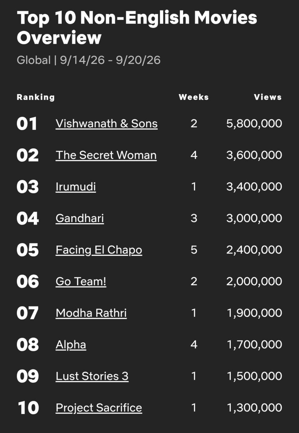Open the Alpha movie link
Viewport: 299px width, 433px height.
pyautogui.click(x=71, y=345)
